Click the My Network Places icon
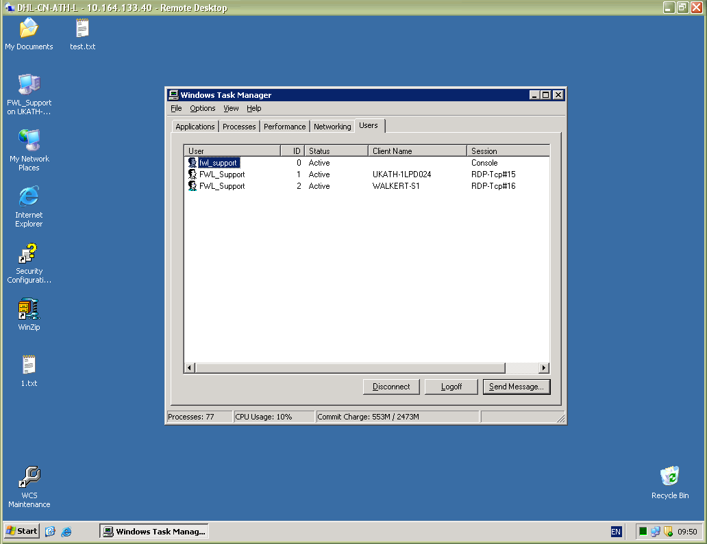Viewport: 707px width, 544px height. pyautogui.click(x=29, y=141)
